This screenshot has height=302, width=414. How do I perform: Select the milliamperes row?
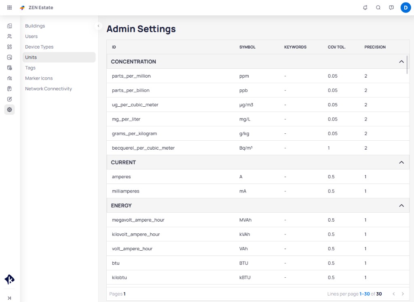click(258, 191)
